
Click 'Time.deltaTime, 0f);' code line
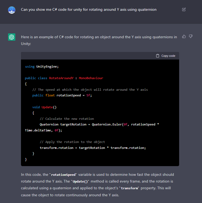tap(44, 130)
